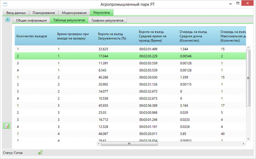Click the application icon in title bar
Viewport: 256px width, 159px height.
coord(5,4)
